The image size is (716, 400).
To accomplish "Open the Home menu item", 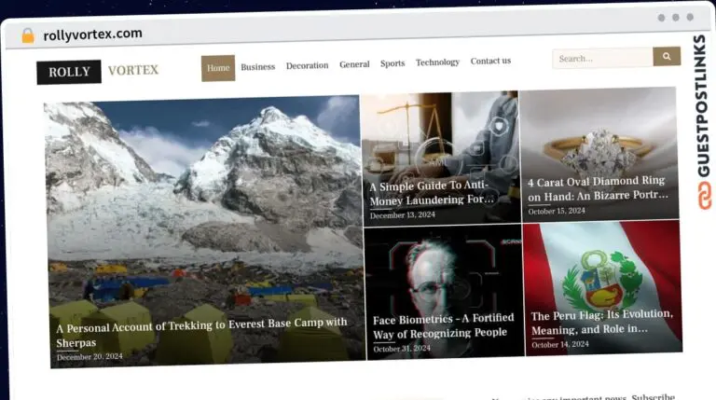I will [x=218, y=68].
